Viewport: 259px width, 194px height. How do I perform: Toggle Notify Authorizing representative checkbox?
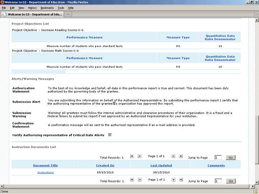point(110,135)
